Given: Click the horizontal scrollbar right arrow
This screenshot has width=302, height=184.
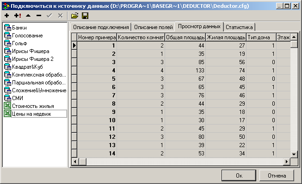Looking at the screenshot, I should click(x=287, y=162).
